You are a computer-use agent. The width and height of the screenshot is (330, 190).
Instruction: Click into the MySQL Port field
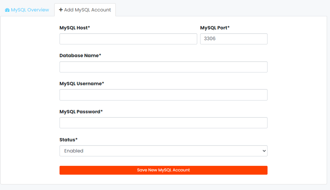[x=234, y=39]
